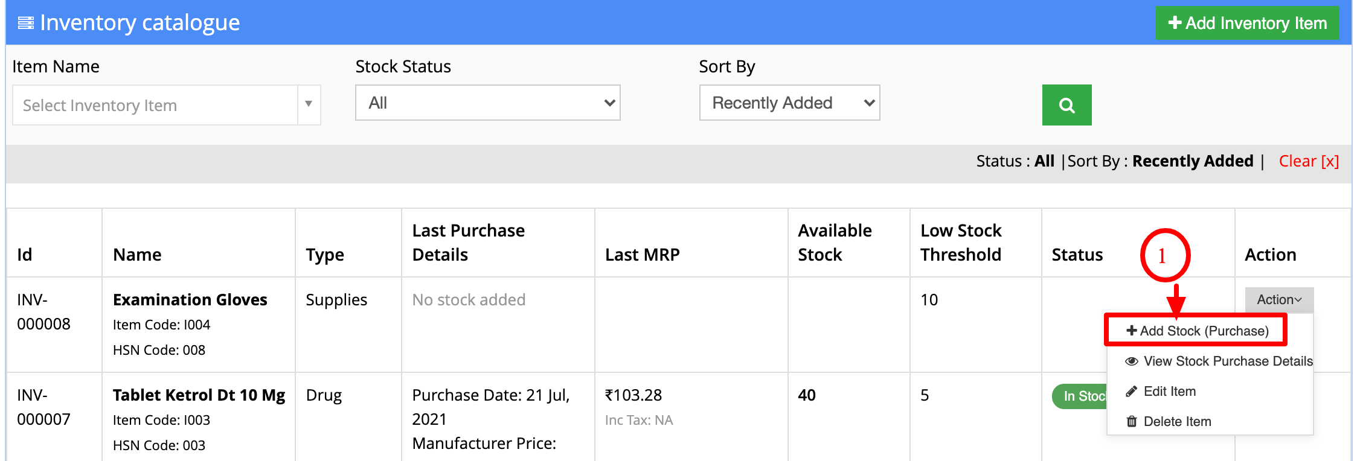Click the Inc Tax: NA text
This screenshot has width=1360, height=461.
(x=639, y=420)
